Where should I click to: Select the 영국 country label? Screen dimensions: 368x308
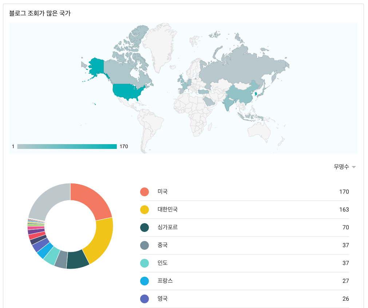coord(162,299)
